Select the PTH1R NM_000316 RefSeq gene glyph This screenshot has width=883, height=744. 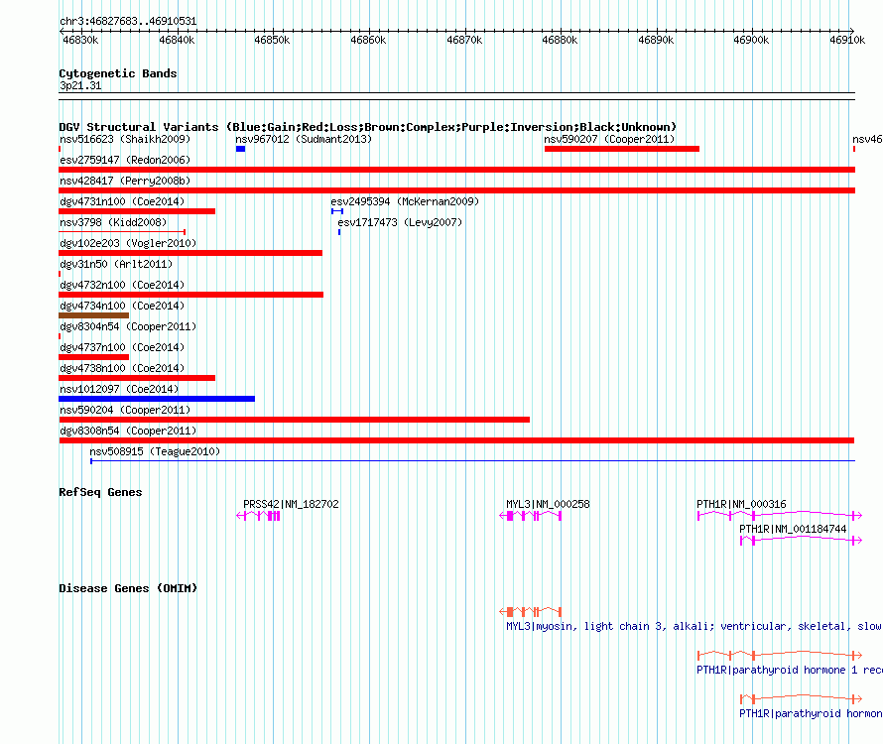pos(780,515)
